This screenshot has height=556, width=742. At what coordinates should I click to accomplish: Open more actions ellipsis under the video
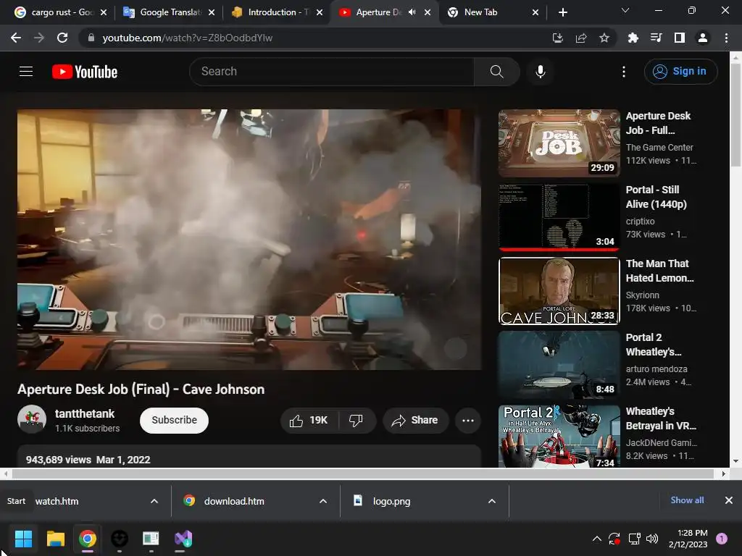tap(468, 421)
